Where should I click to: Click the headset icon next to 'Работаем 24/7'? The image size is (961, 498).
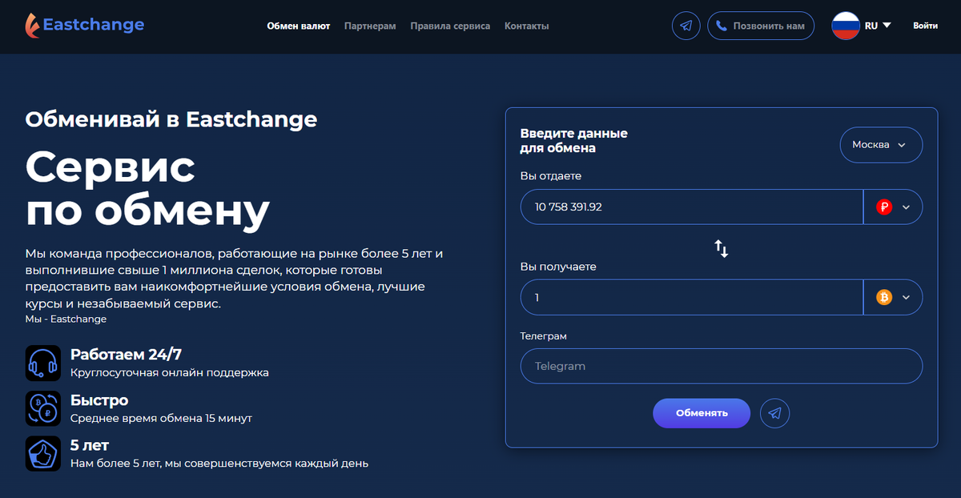[x=42, y=363]
